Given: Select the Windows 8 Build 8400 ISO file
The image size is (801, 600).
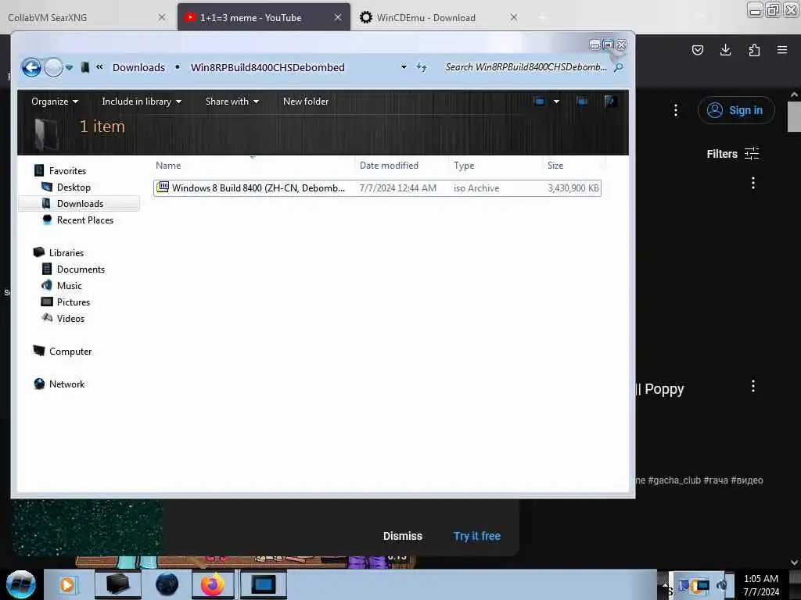Looking at the screenshot, I should click(377, 188).
